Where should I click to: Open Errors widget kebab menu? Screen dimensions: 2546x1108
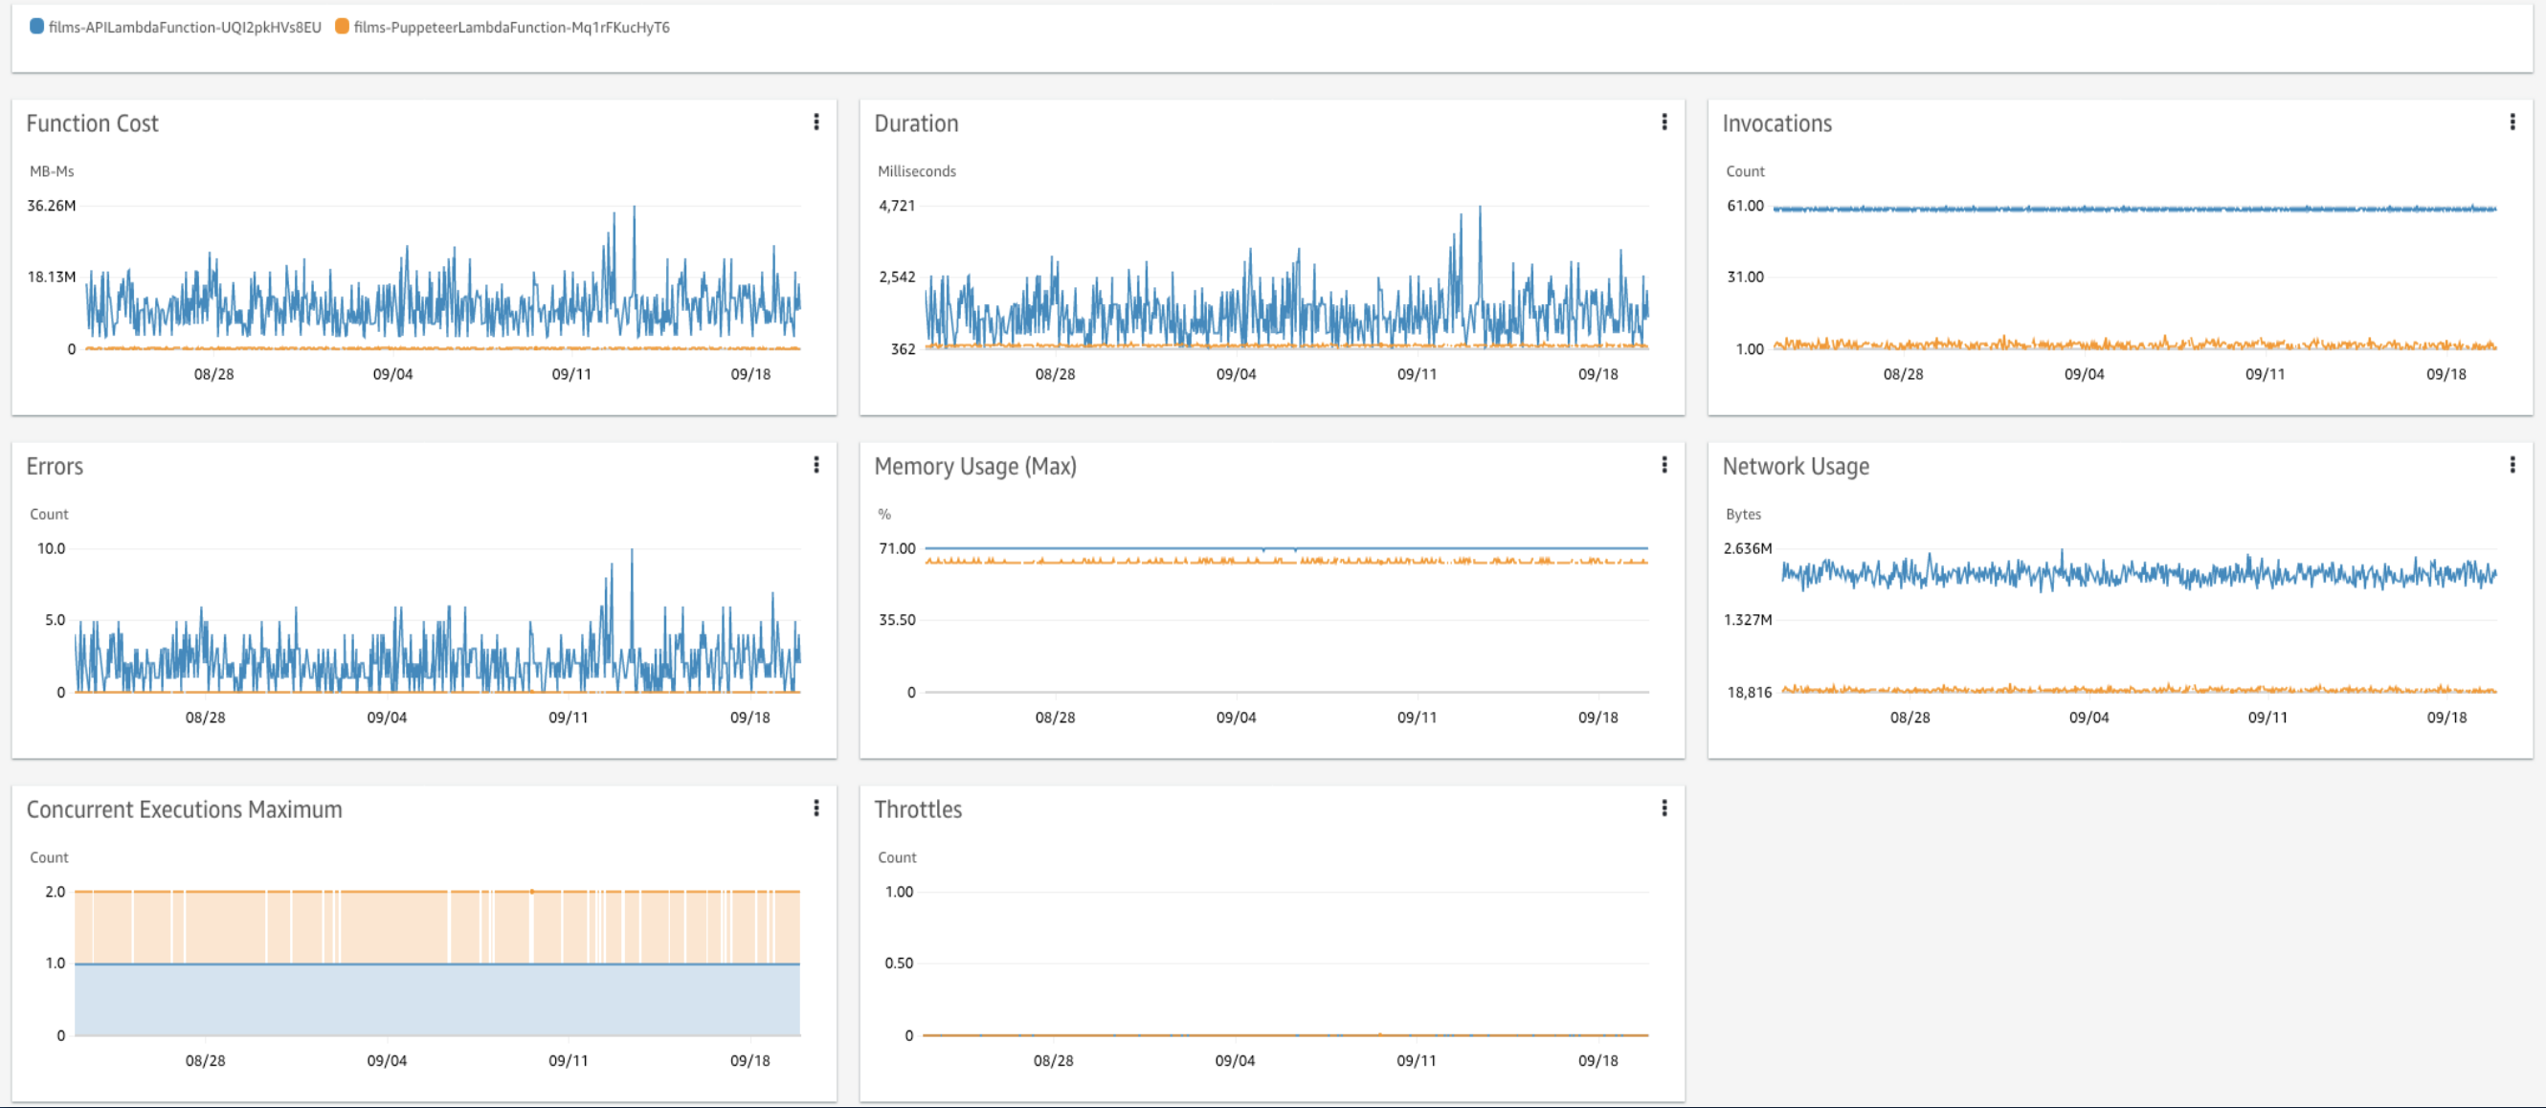[x=816, y=465]
